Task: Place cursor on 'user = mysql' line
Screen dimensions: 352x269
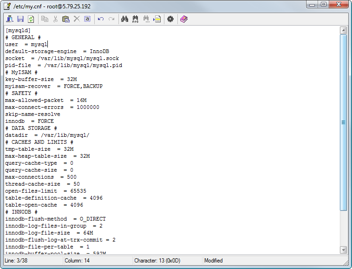Action: tap(26, 44)
